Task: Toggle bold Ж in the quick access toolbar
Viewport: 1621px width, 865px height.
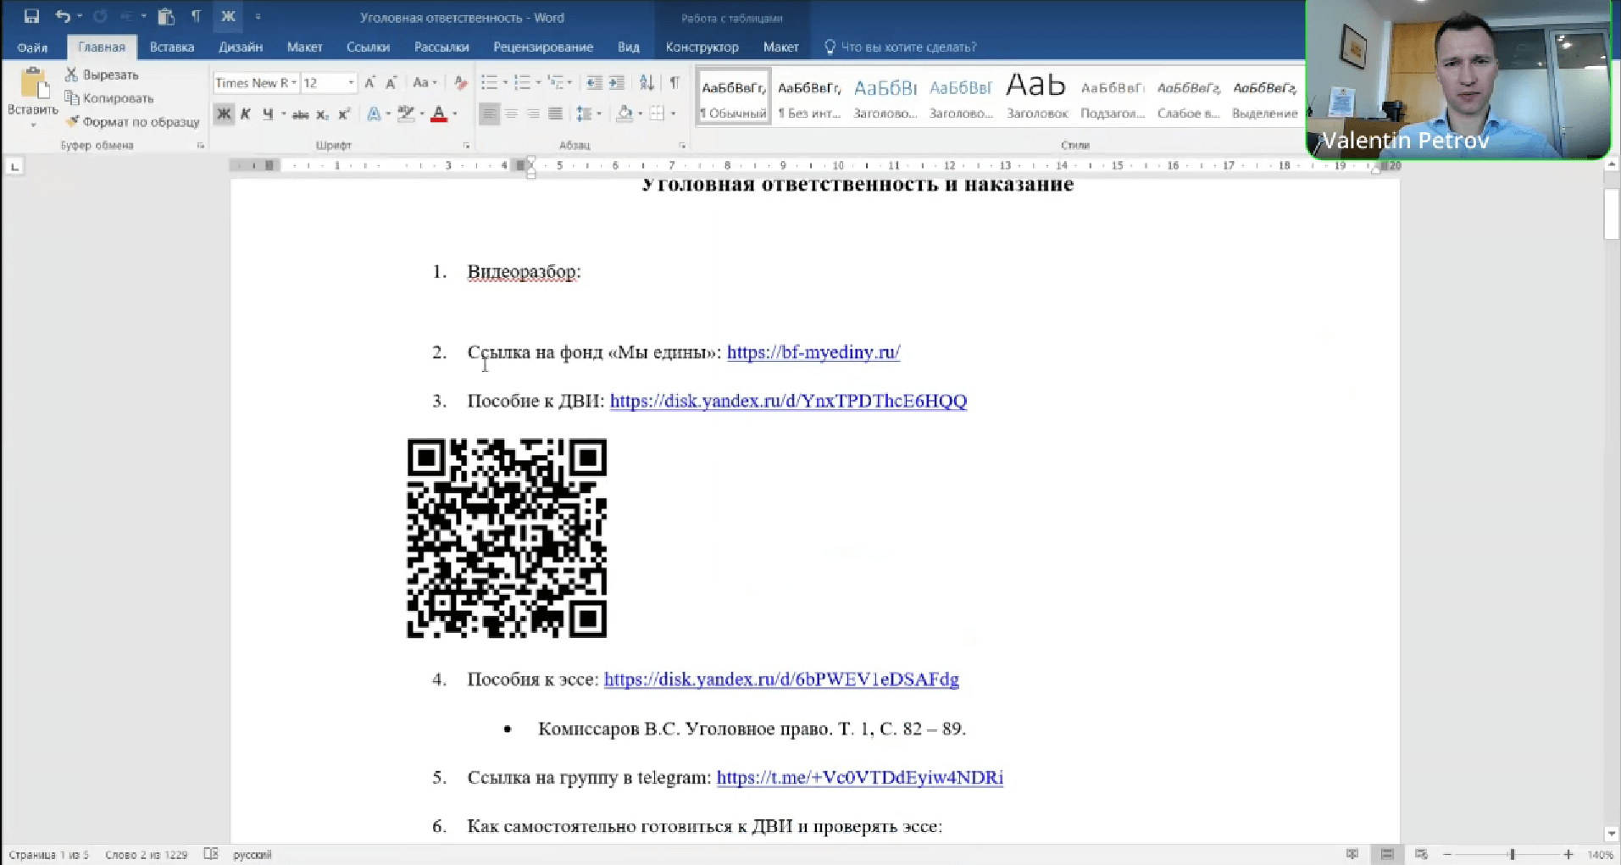Action: click(228, 16)
